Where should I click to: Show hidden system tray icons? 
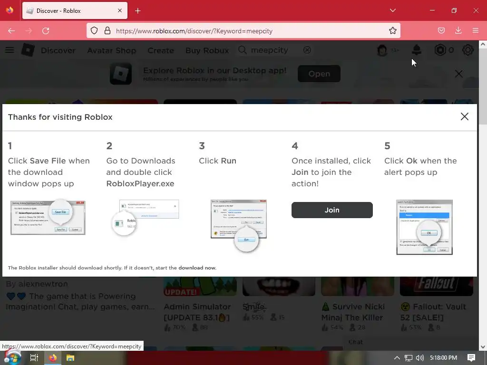pos(397,357)
